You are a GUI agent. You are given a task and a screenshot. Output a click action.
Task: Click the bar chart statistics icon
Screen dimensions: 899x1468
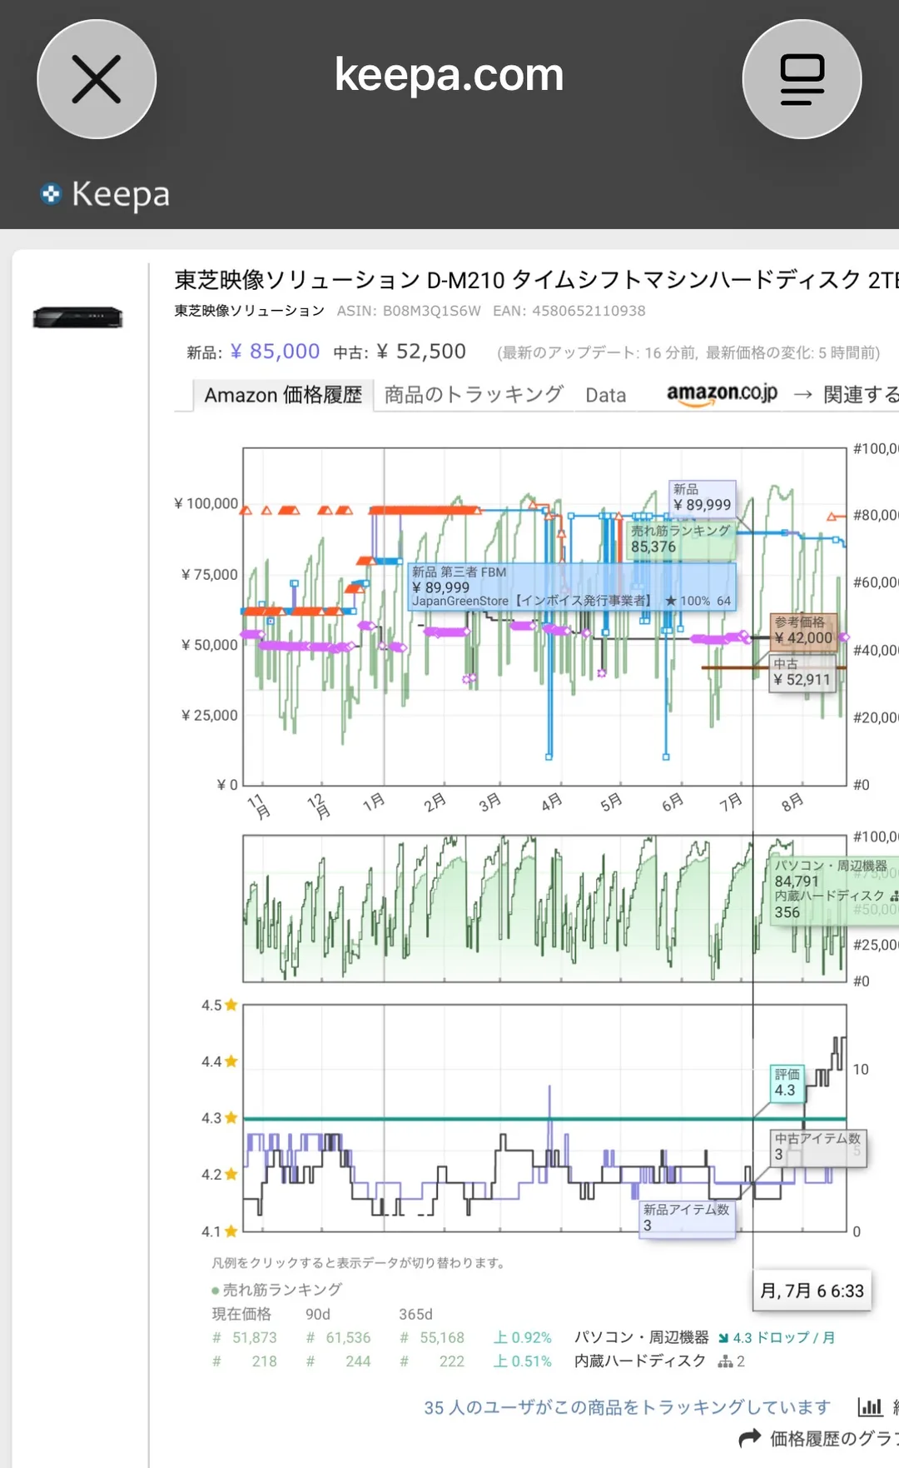click(x=870, y=1407)
